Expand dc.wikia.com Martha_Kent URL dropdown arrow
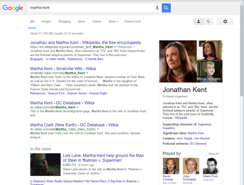 click(78, 107)
